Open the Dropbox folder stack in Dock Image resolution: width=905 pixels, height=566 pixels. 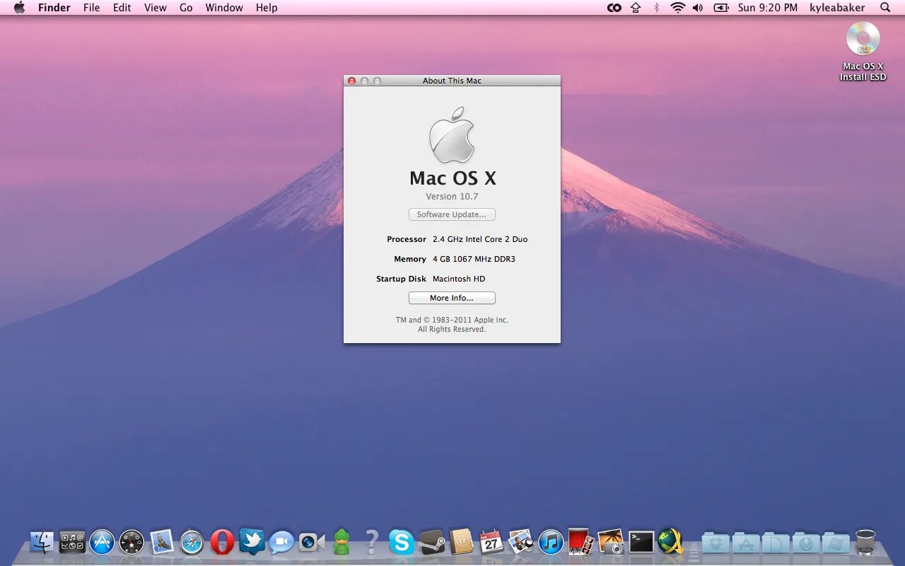pyautogui.click(x=716, y=543)
